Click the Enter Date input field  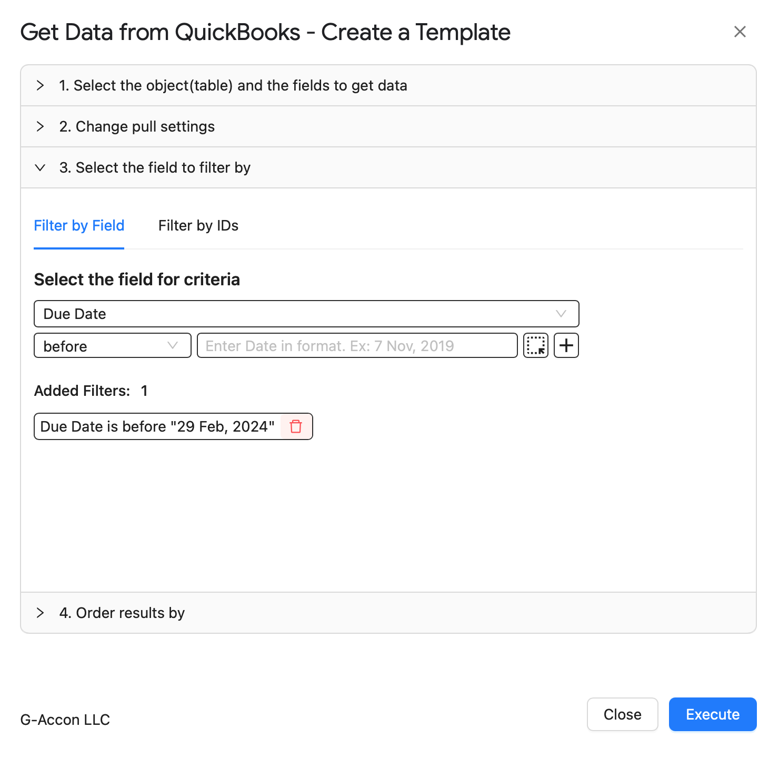pyautogui.click(x=357, y=346)
